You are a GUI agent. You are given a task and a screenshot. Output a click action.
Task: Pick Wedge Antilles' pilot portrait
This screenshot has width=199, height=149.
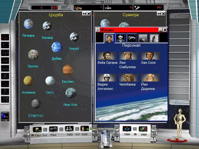pyautogui.click(x=107, y=77)
